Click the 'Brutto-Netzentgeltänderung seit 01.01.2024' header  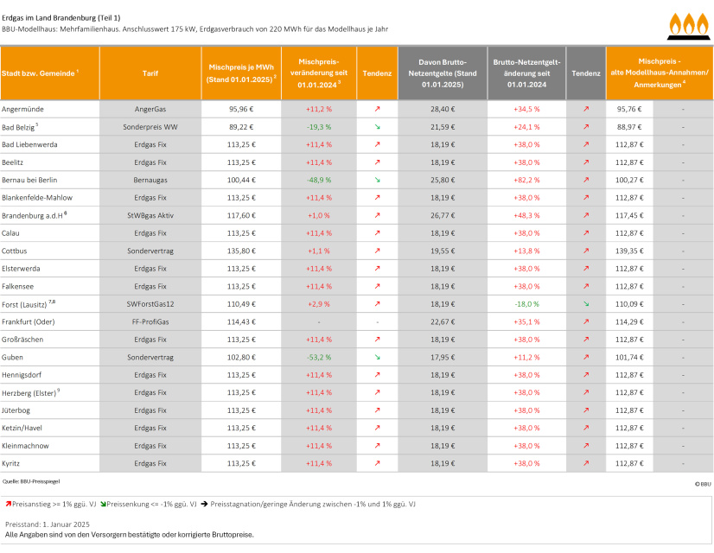[x=526, y=73]
